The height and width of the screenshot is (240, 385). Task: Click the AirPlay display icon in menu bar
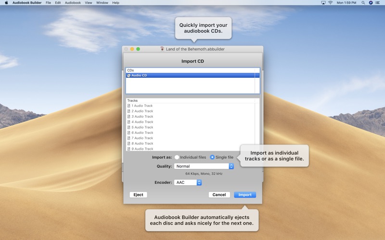click(x=323, y=3)
